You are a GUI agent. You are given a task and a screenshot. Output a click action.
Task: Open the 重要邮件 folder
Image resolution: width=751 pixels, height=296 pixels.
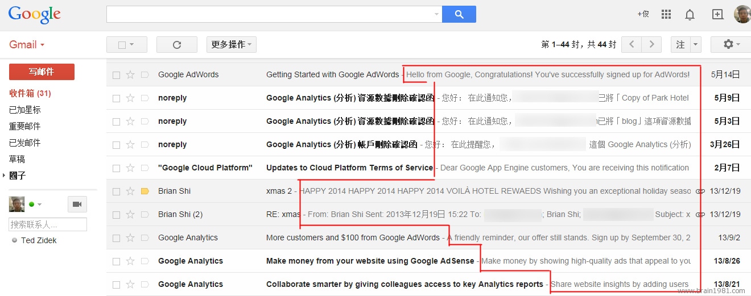tap(25, 126)
